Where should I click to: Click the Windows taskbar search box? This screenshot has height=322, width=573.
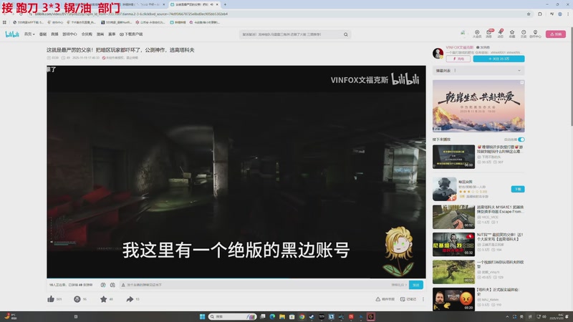coord(232,316)
